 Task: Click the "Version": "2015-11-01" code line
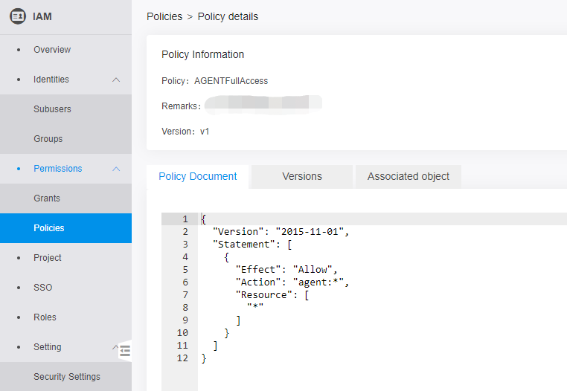tap(281, 232)
